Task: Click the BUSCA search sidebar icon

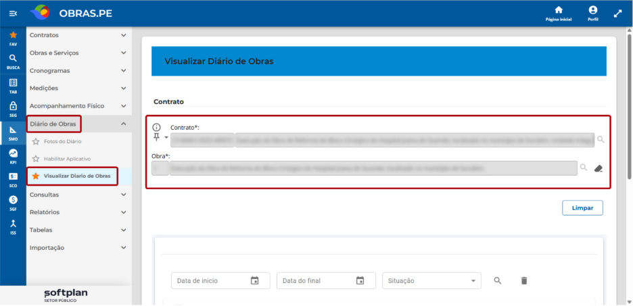Action: tap(13, 61)
